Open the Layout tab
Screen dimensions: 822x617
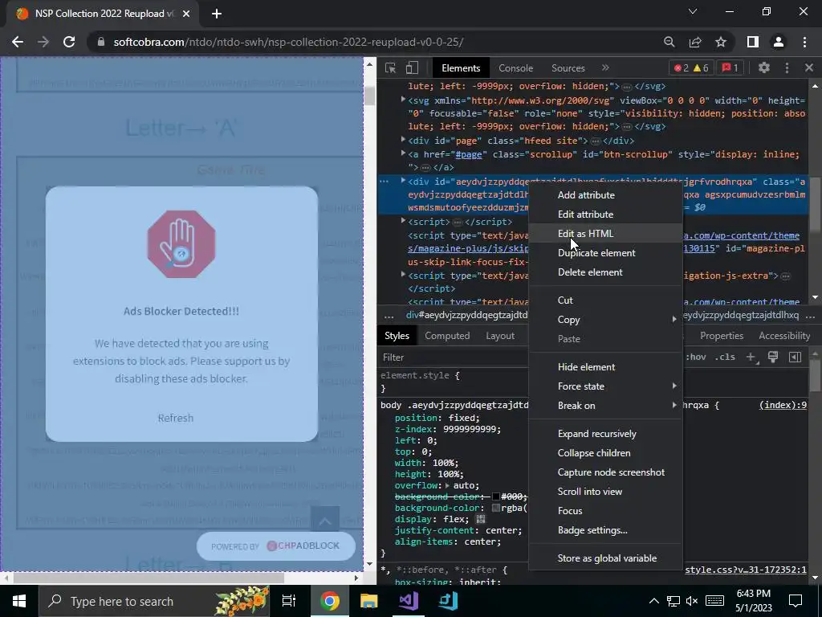(499, 336)
